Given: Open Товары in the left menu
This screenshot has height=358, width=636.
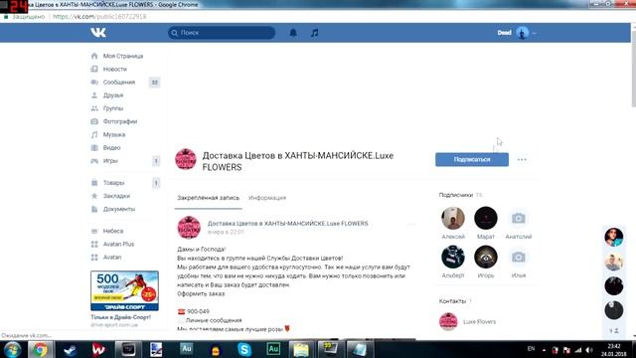Looking at the screenshot, I should 113,183.
